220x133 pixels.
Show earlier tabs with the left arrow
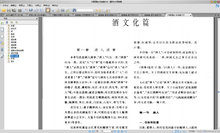coord(1,15)
